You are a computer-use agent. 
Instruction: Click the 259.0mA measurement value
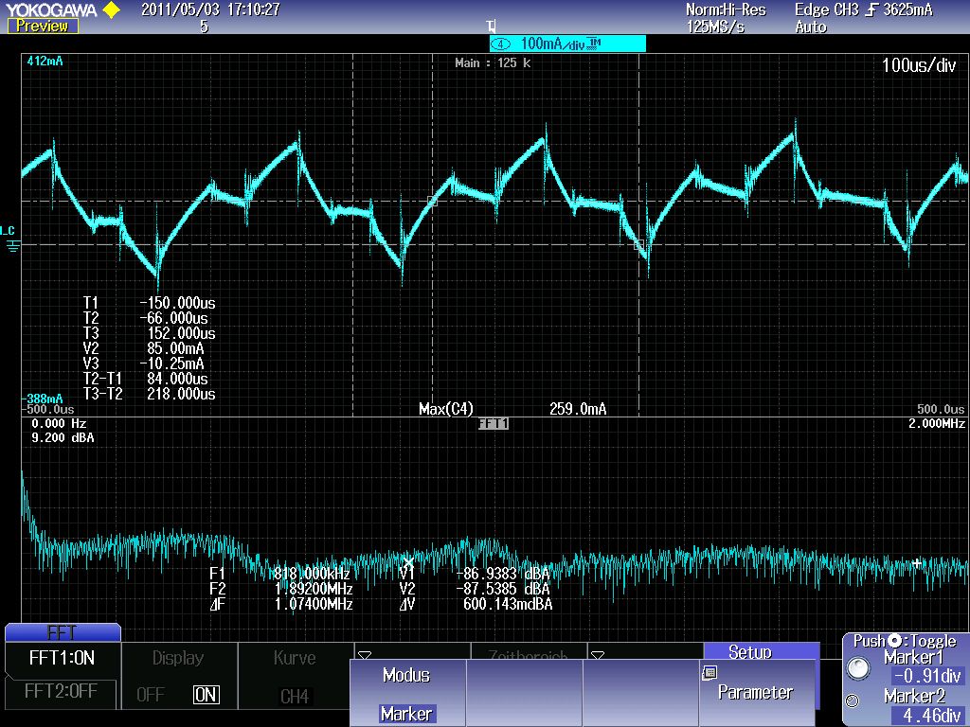coord(578,409)
